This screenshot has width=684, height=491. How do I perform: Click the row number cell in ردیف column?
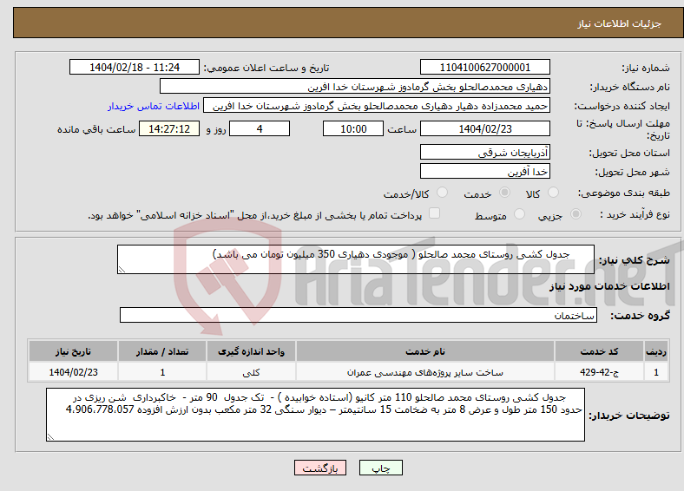(x=656, y=372)
